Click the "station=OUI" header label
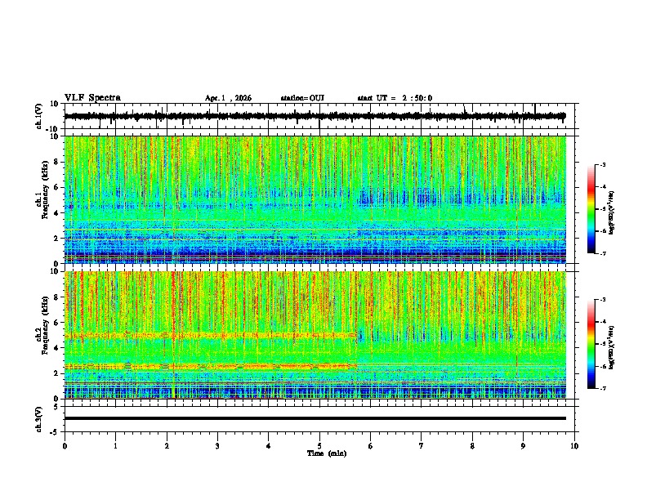 pyautogui.click(x=302, y=98)
